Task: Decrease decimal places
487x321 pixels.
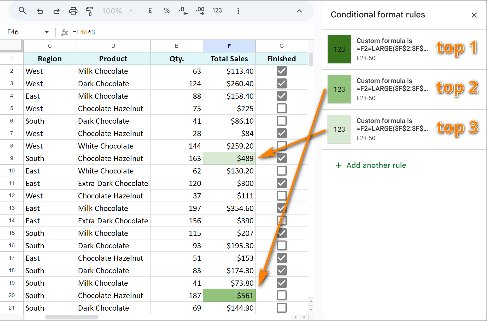Action: coord(183,11)
